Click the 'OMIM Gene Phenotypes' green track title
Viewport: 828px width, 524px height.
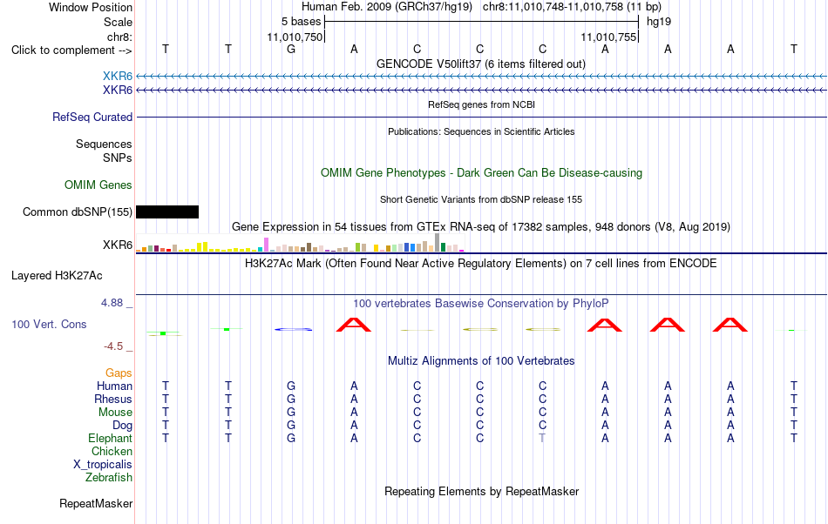tap(481, 173)
